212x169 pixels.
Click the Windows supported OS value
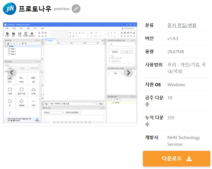[176, 85]
